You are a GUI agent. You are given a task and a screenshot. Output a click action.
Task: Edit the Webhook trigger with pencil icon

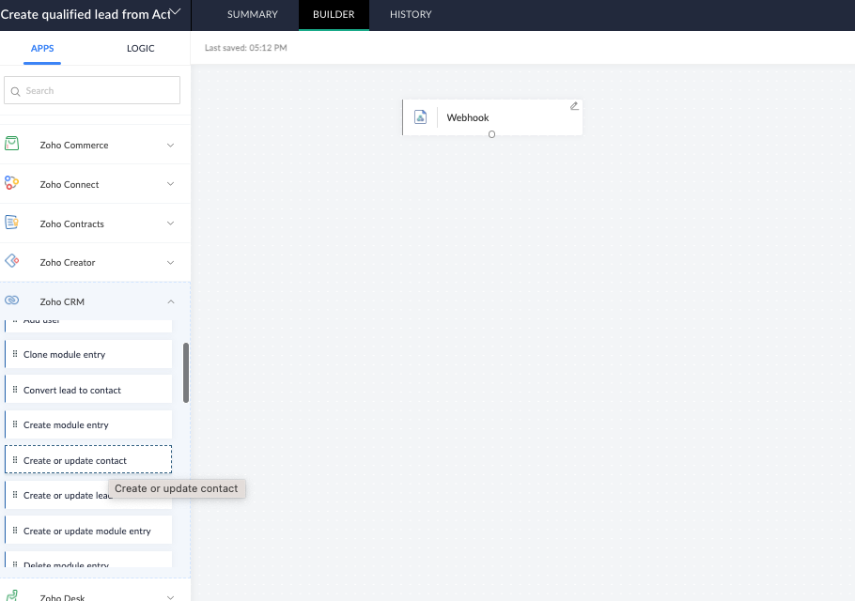pyautogui.click(x=574, y=106)
